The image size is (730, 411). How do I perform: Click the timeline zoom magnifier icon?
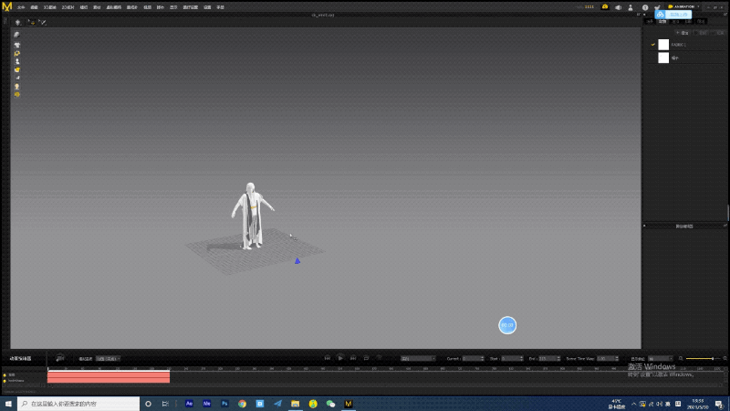pos(681,359)
